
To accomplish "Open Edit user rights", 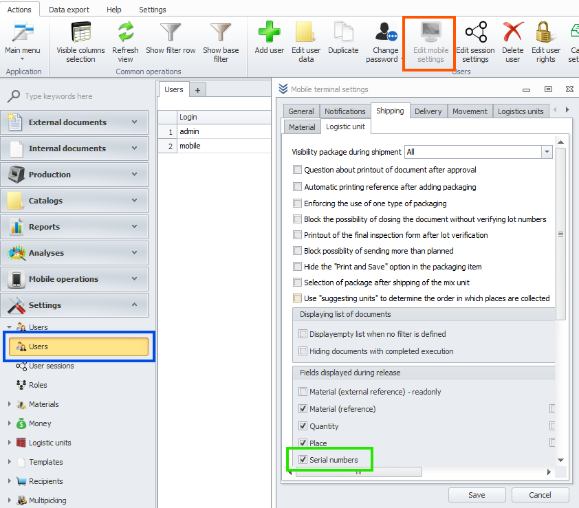I will click(546, 41).
